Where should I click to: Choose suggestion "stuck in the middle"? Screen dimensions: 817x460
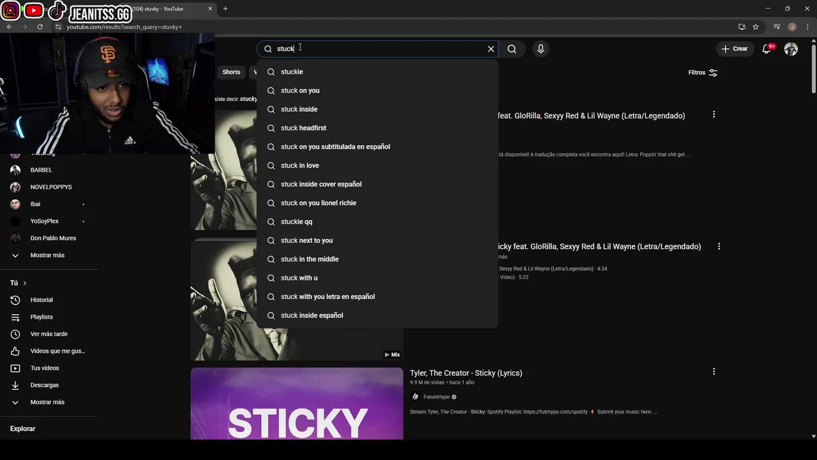377,259
